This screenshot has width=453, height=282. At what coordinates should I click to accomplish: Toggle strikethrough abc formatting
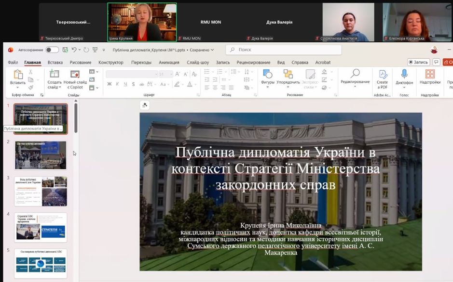[141, 84]
